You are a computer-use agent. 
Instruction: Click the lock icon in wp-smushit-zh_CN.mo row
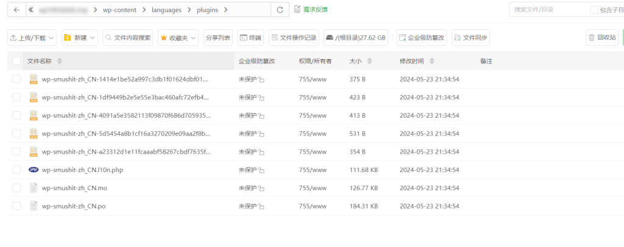pyautogui.click(x=261, y=188)
